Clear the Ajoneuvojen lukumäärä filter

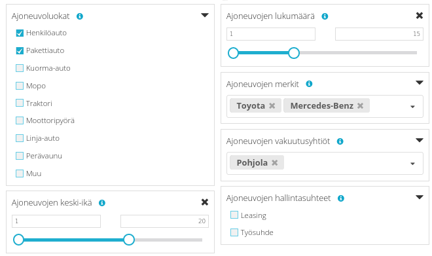click(x=420, y=16)
